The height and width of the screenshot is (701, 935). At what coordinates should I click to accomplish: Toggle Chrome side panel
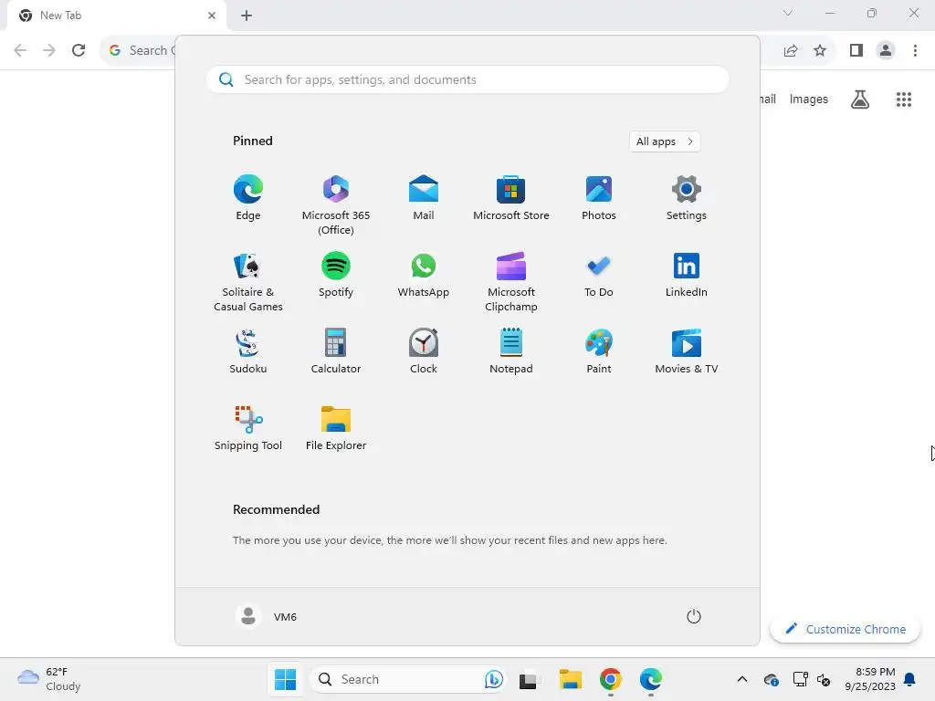[856, 50]
